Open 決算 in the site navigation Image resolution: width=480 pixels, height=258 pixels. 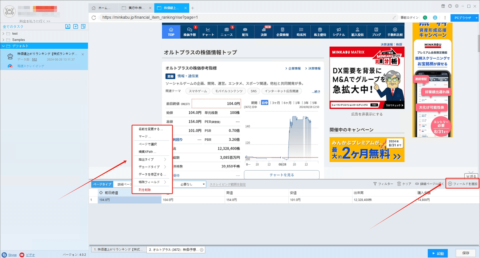(x=264, y=32)
